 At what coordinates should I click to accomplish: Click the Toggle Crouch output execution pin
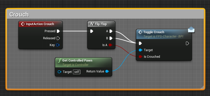[187, 43]
